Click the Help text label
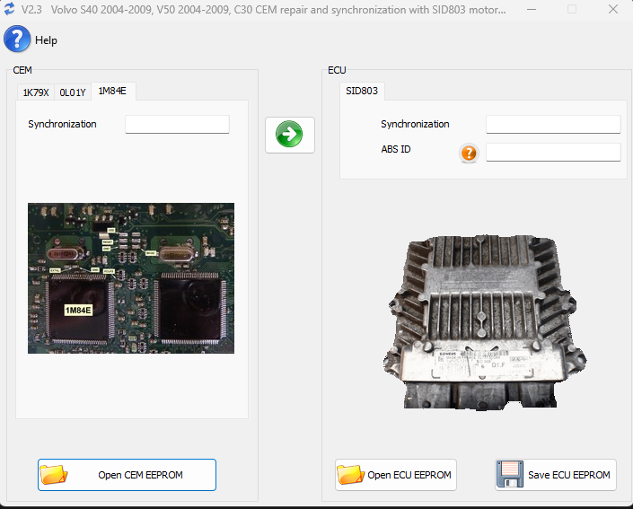The height and width of the screenshot is (509, 633). 46,40
